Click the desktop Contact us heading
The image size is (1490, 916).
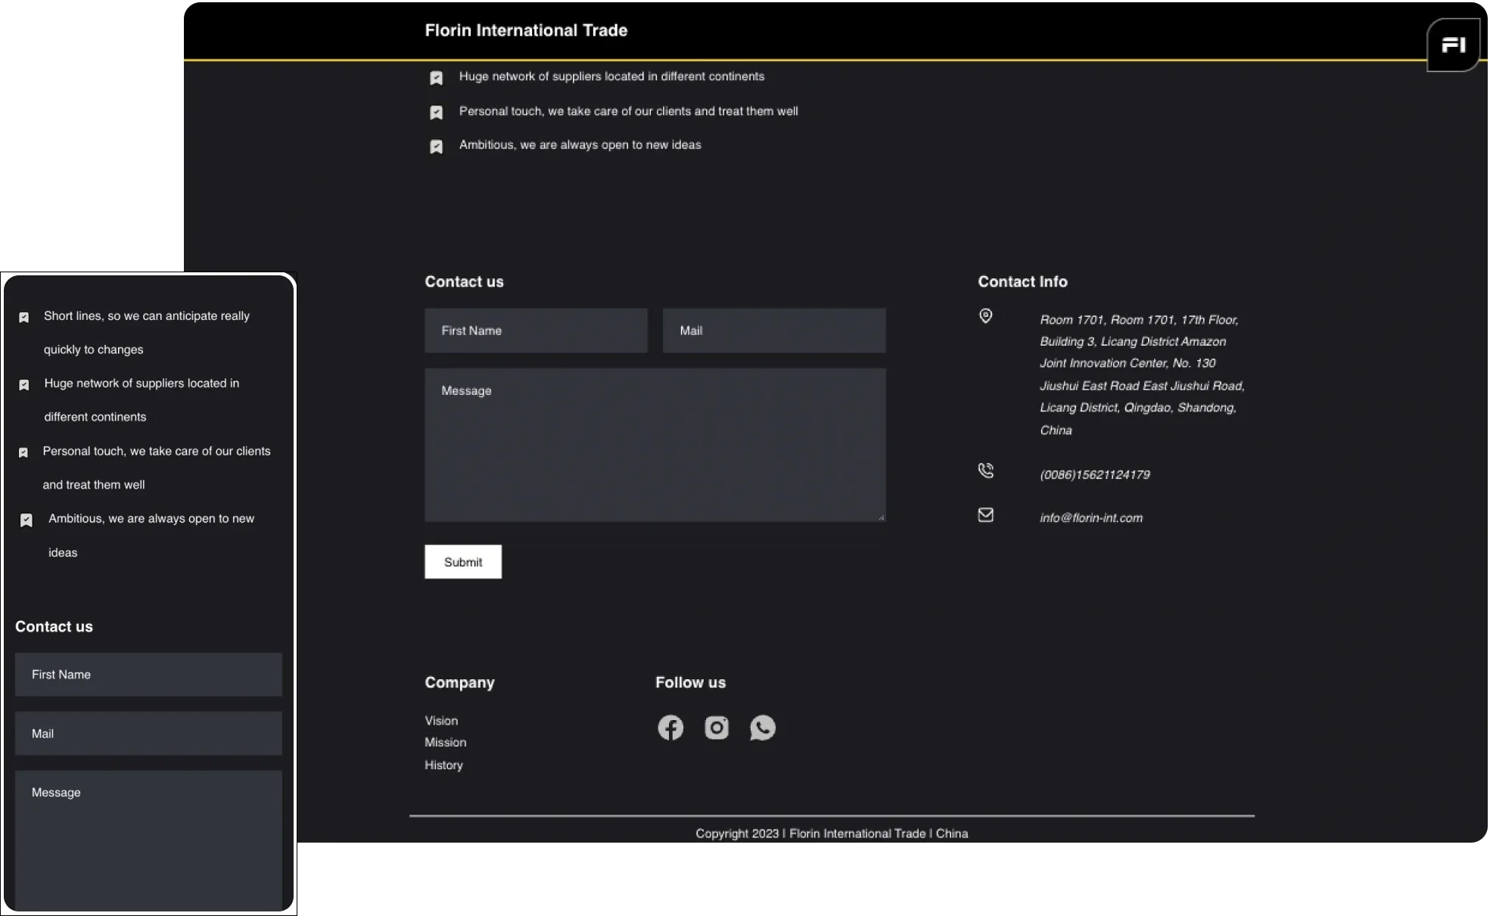(464, 281)
